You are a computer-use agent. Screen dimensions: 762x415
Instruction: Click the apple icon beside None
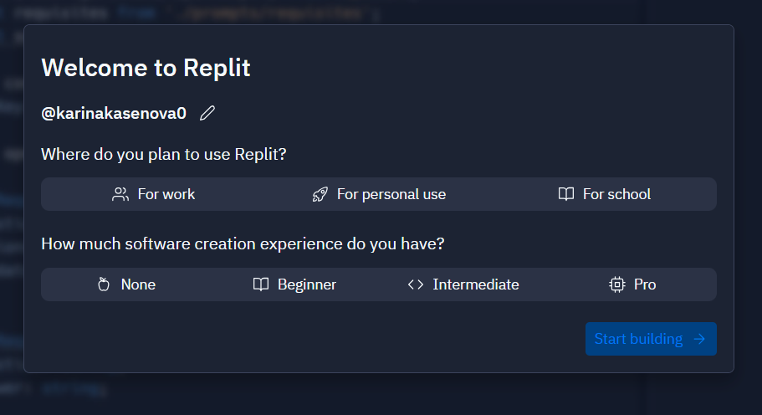(x=104, y=284)
